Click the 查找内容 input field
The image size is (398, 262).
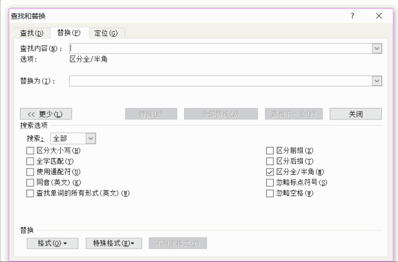(x=221, y=49)
